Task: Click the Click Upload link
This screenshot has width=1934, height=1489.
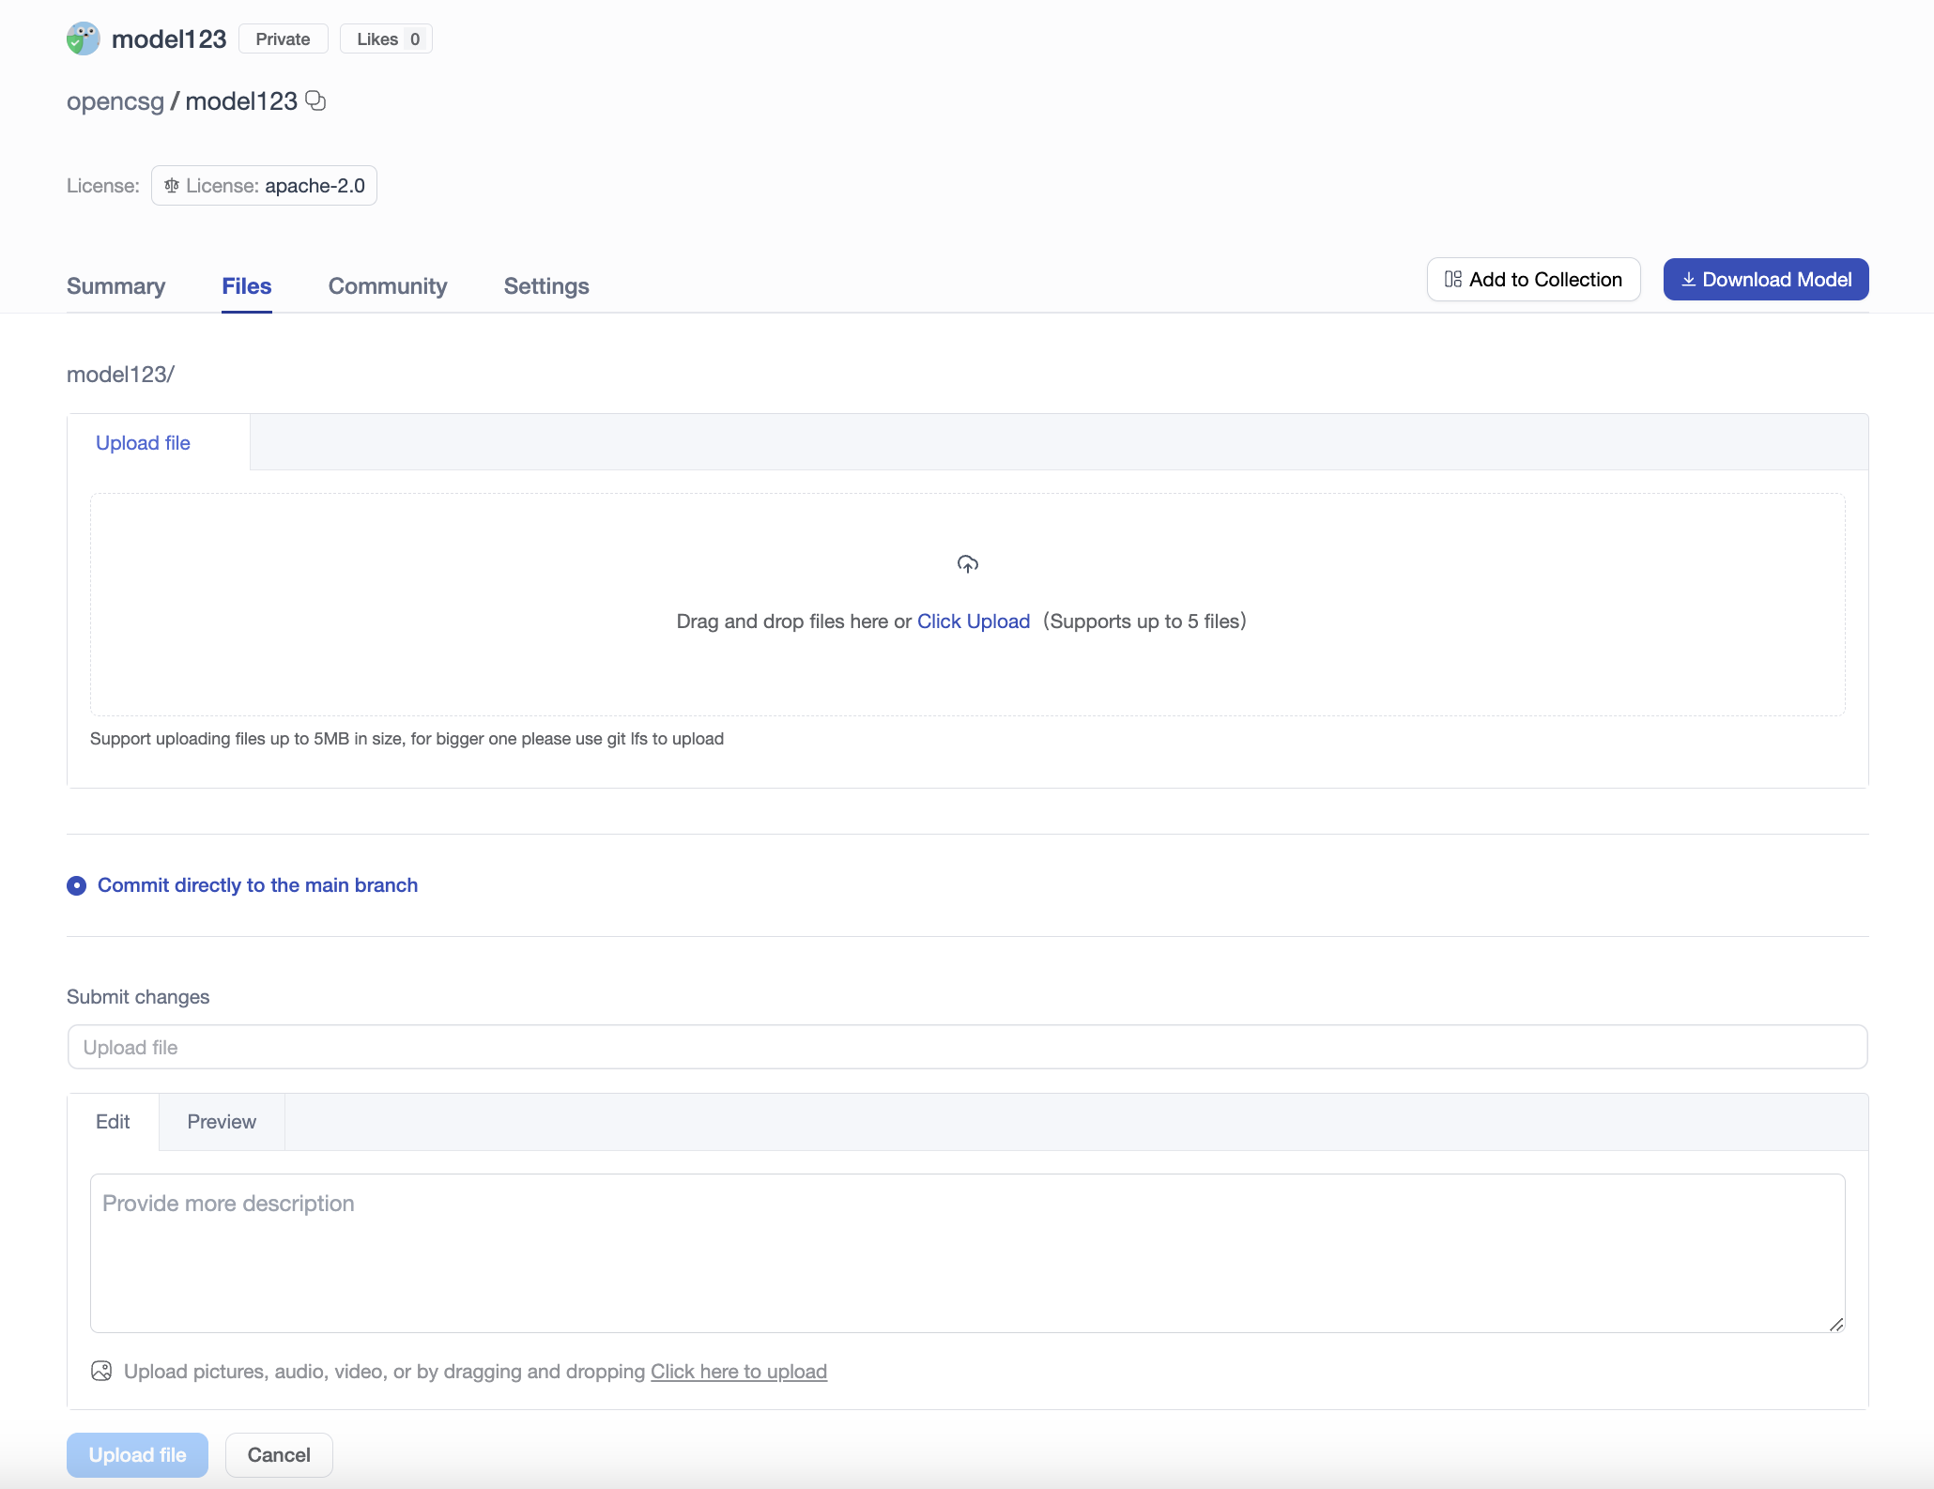Action: tap(973, 622)
